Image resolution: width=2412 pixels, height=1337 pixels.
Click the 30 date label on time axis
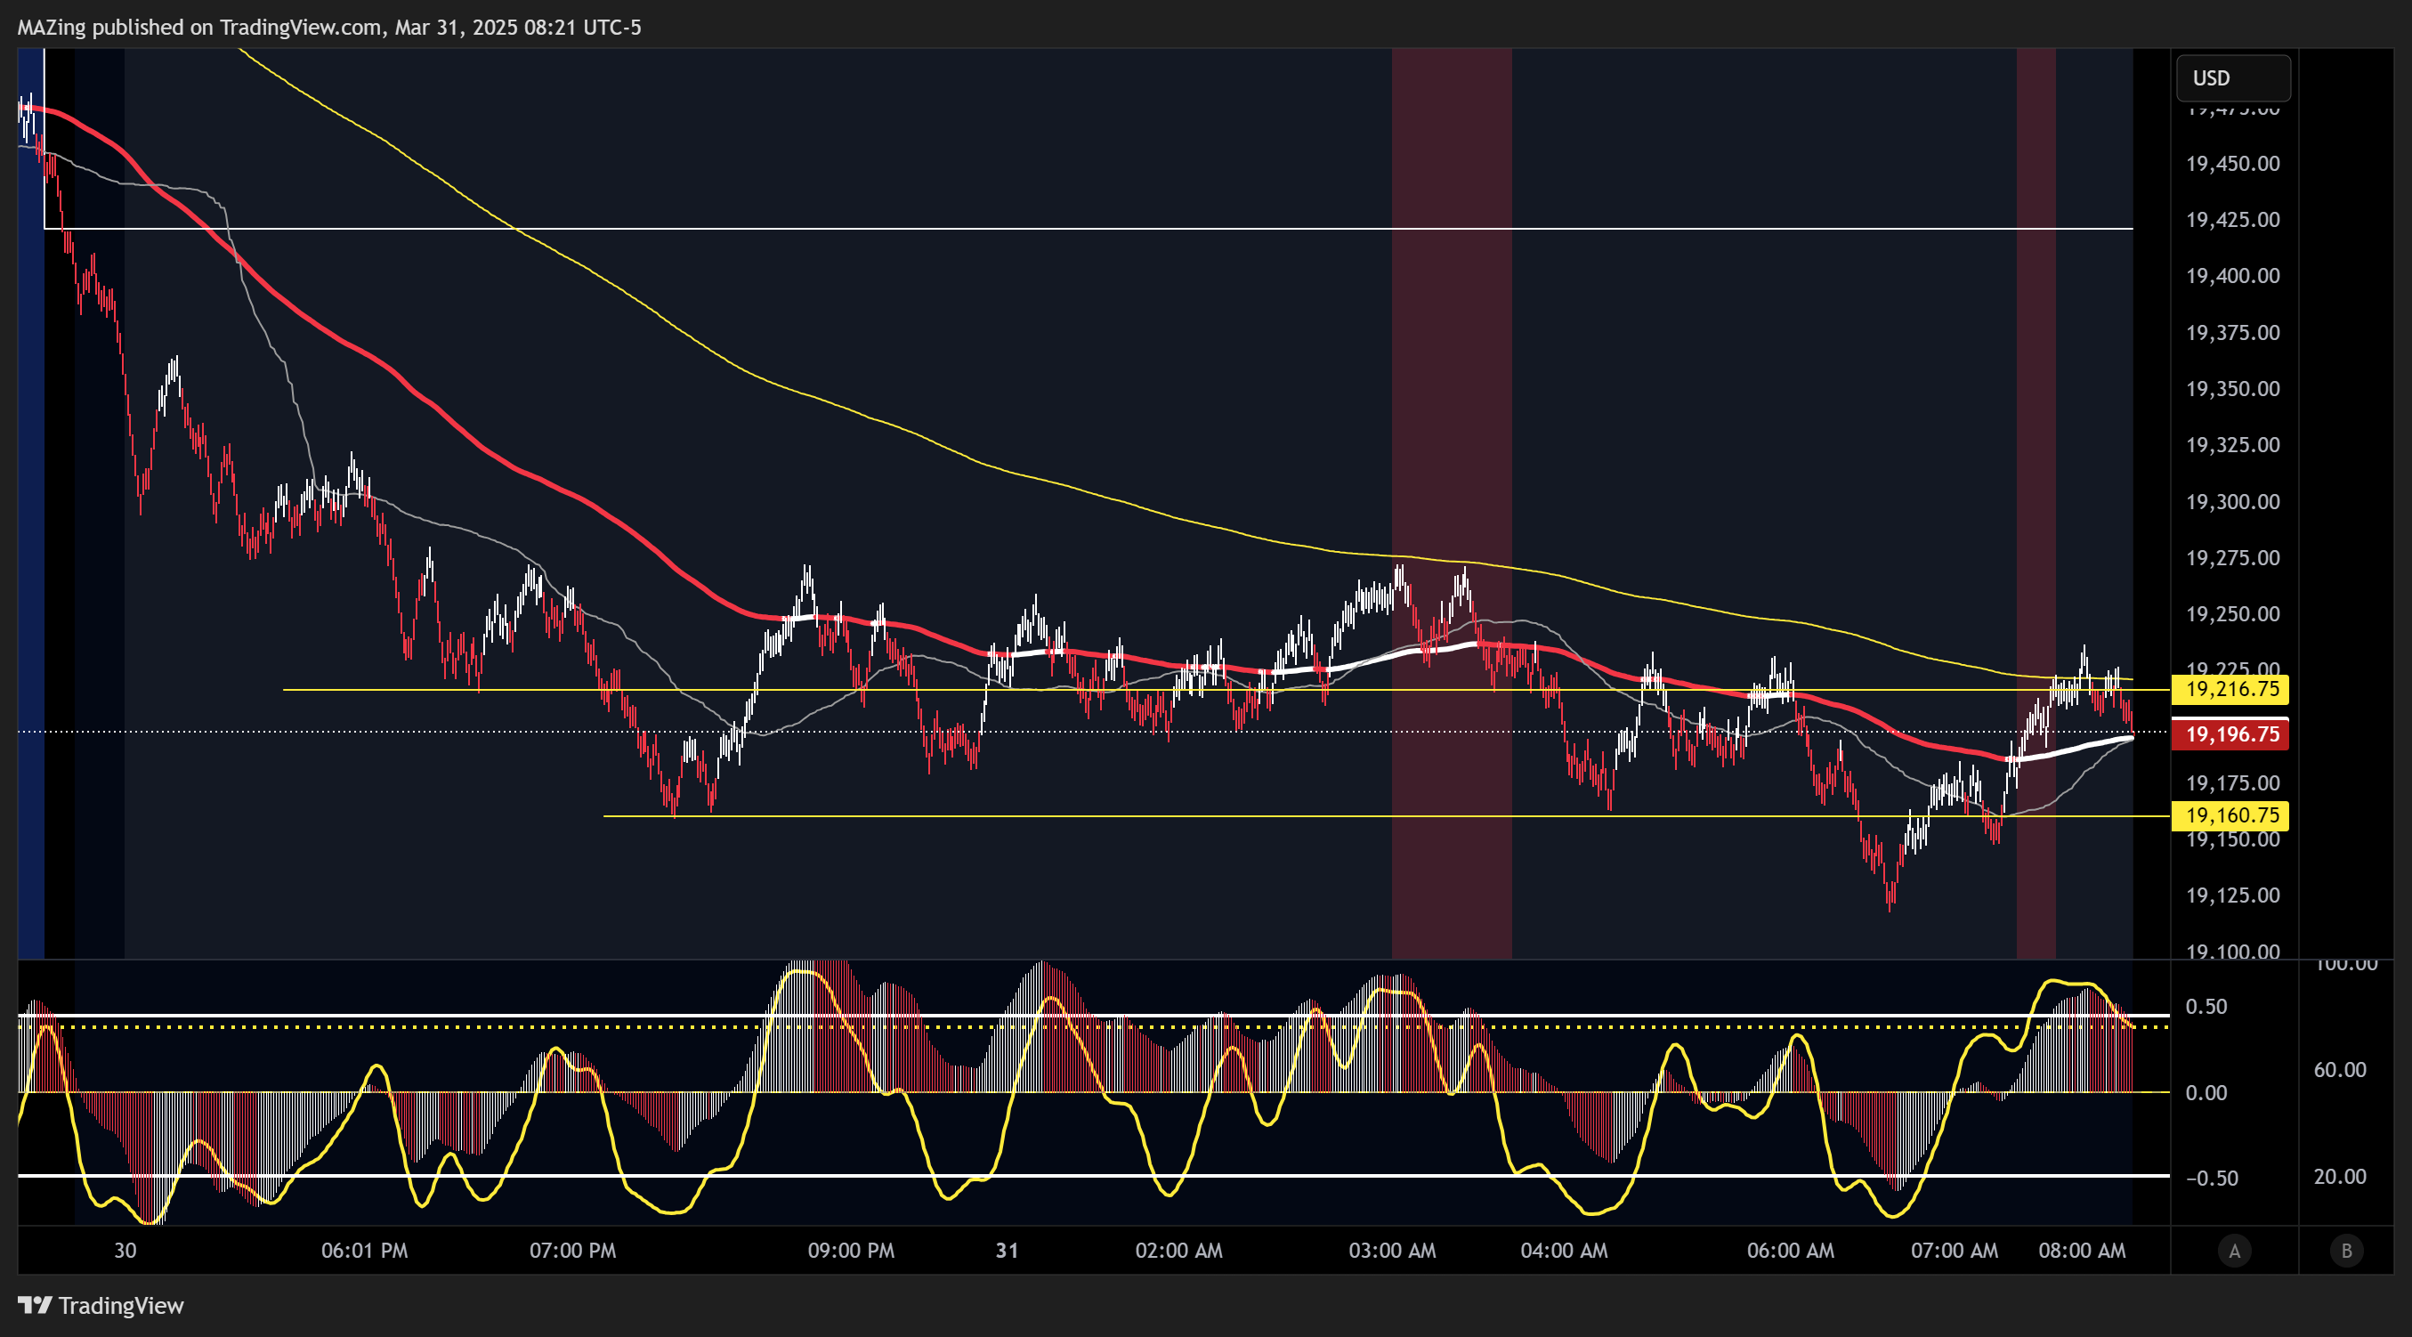point(125,1250)
